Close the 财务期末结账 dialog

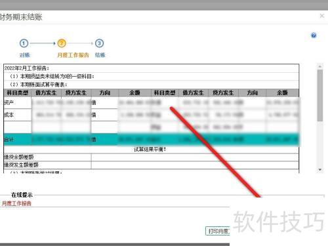pyautogui.click(x=322, y=16)
